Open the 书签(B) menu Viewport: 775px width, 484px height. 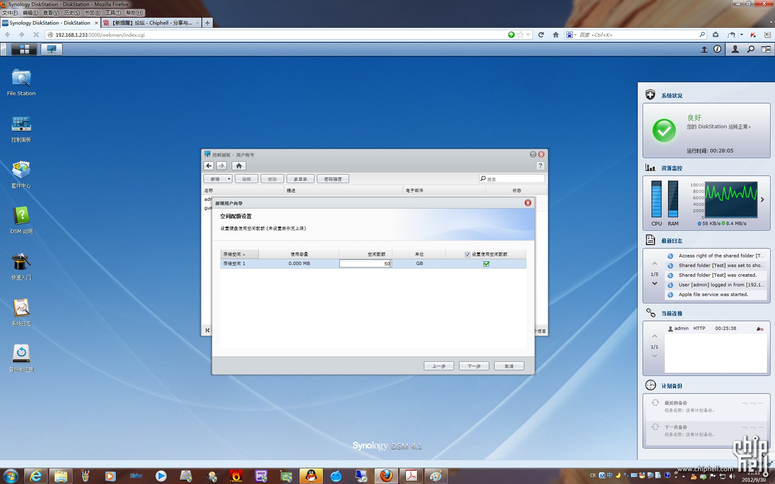(92, 13)
